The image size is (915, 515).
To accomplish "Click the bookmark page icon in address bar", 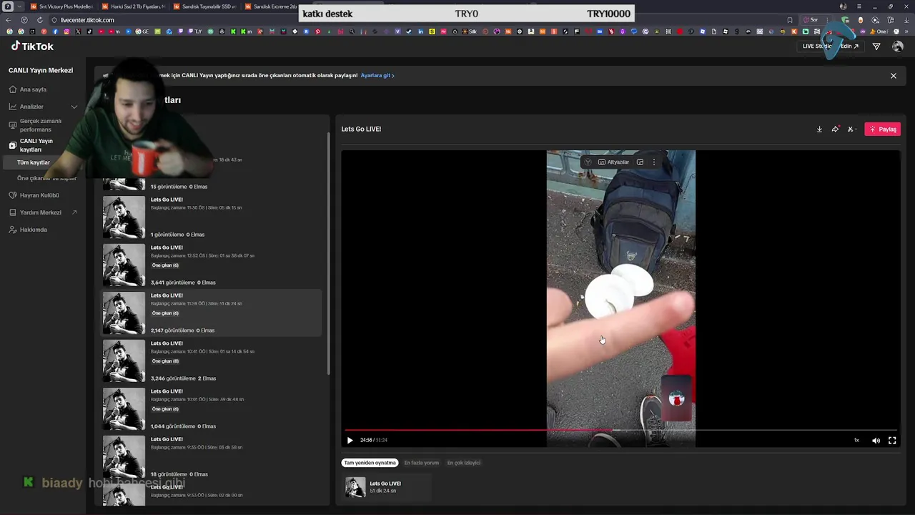I will pyautogui.click(x=790, y=20).
